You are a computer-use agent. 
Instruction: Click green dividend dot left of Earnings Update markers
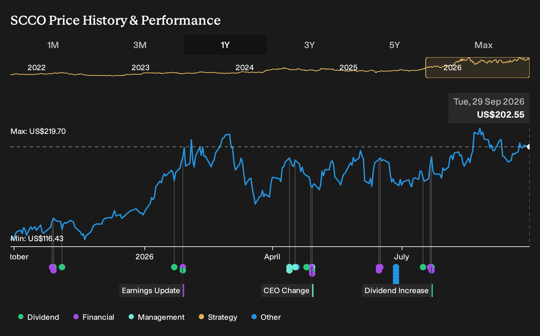pyautogui.click(x=174, y=267)
